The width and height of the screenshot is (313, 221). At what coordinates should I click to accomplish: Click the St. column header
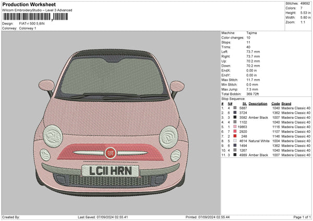244,103
